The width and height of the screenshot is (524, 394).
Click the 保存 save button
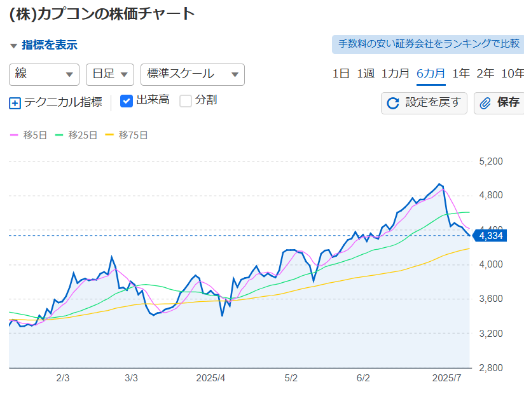pos(499,103)
